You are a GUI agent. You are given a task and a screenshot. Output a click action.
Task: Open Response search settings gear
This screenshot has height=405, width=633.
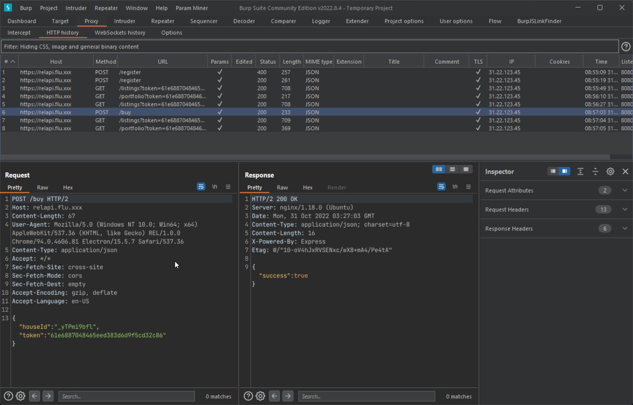(260, 396)
